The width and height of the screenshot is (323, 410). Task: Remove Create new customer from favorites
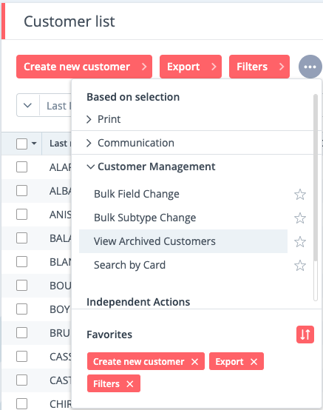click(194, 362)
